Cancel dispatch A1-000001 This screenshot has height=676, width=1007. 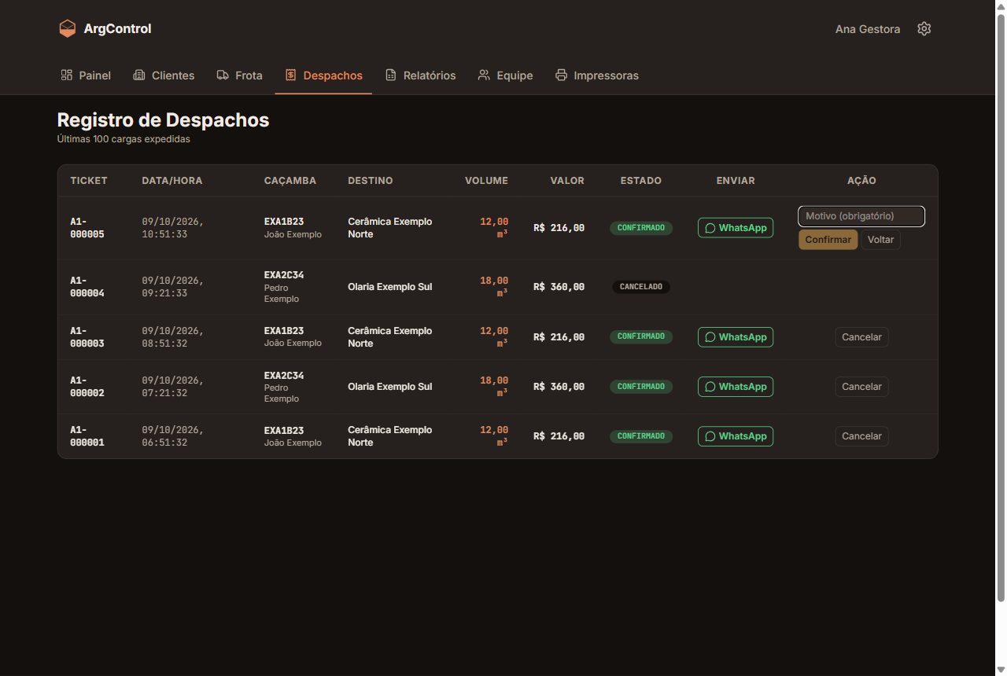(x=861, y=436)
